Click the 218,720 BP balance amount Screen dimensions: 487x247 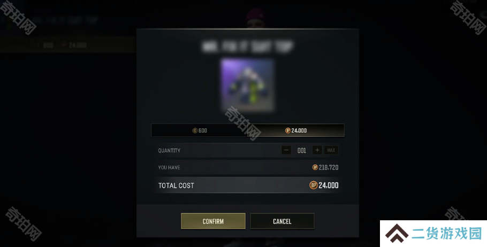pyautogui.click(x=328, y=167)
